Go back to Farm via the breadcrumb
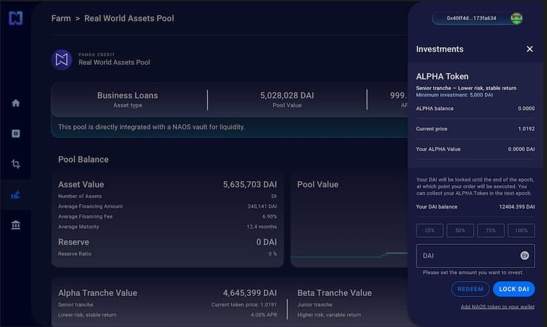 point(61,19)
